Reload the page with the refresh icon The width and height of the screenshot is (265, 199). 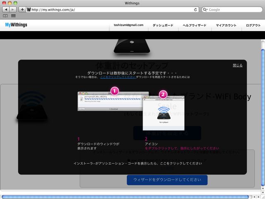(x=195, y=10)
